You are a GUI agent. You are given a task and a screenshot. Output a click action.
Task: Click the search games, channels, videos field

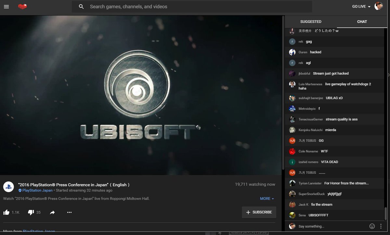192,6
